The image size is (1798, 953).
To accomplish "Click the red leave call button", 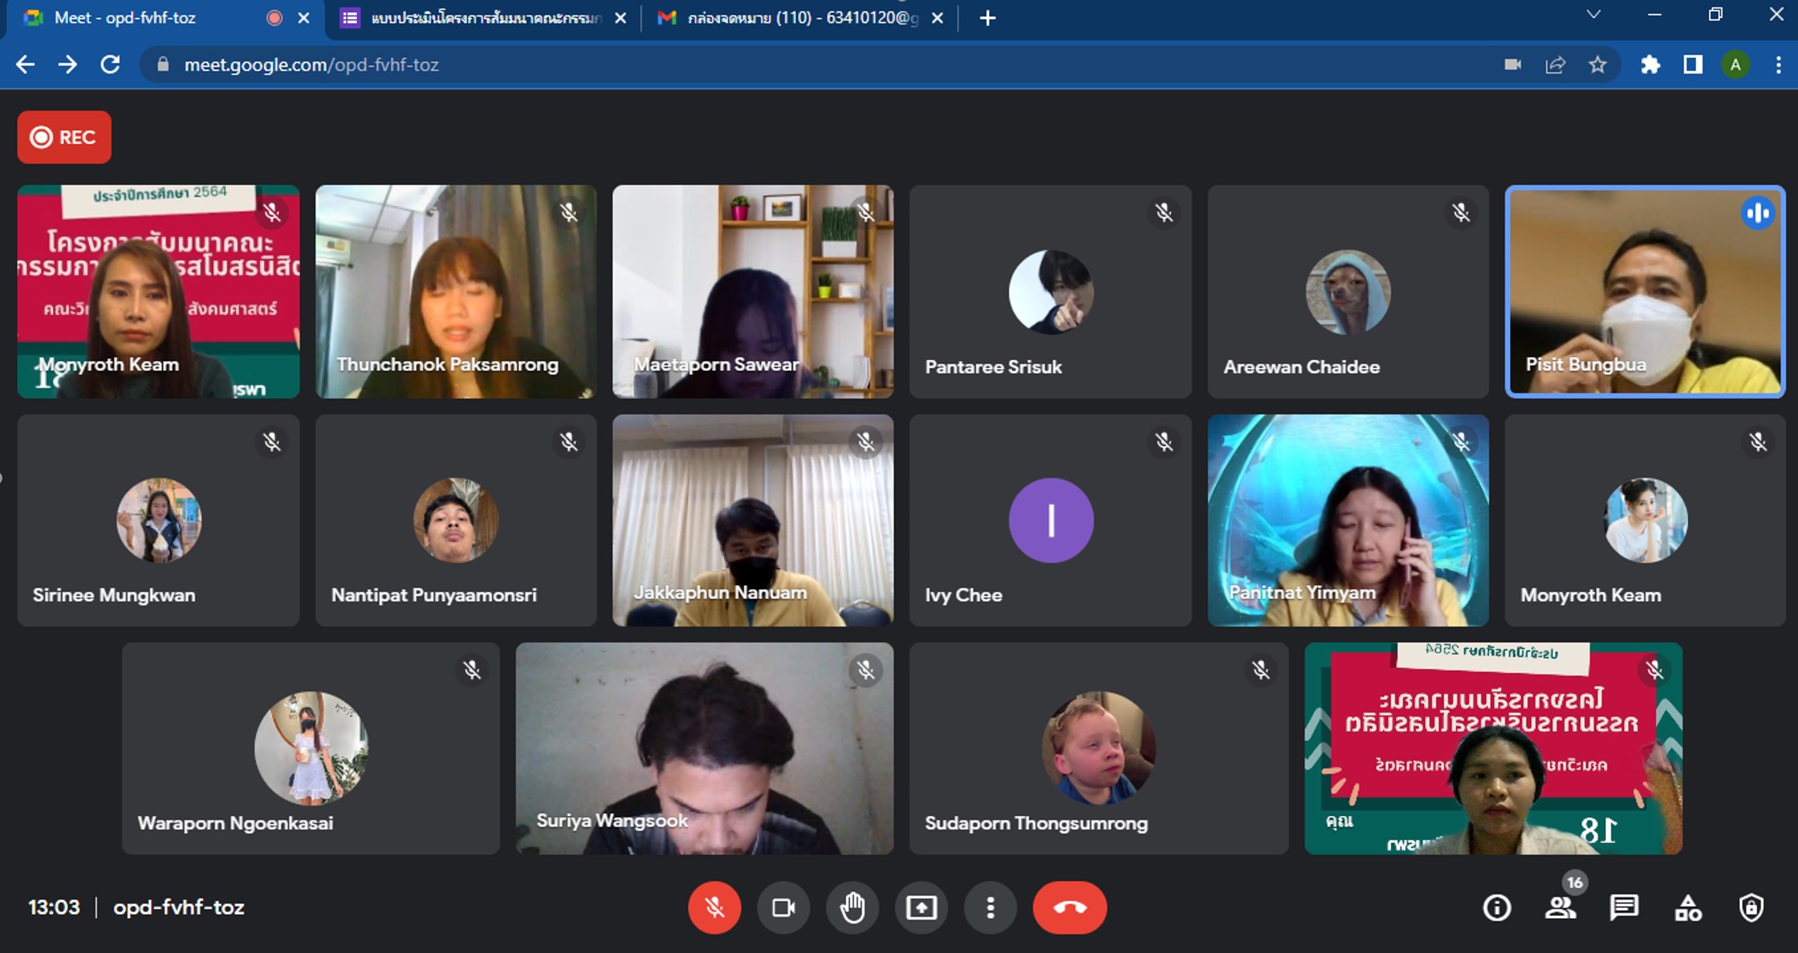I will (x=1069, y=907).
